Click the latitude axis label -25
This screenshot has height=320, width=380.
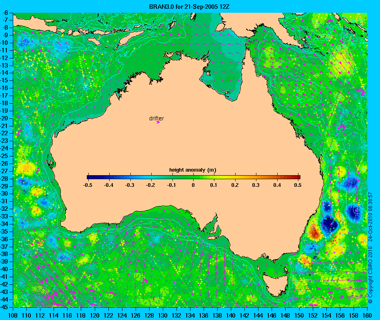tap(4, 156)
